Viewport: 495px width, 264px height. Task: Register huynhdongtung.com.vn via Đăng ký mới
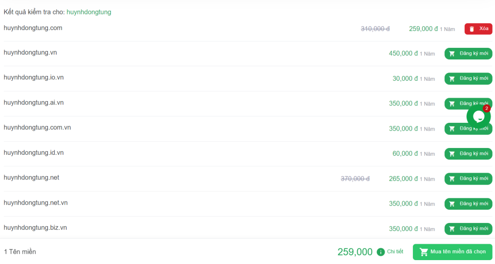468,129
